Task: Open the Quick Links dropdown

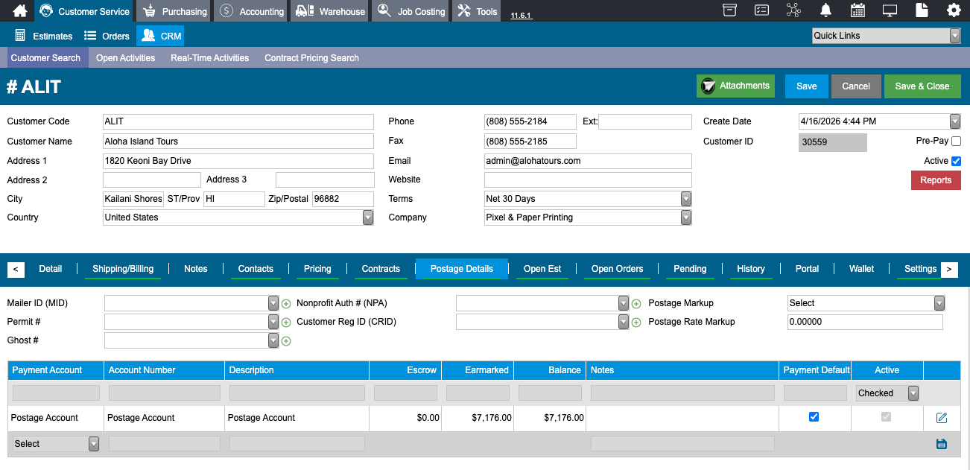Action: click(887, 36)
